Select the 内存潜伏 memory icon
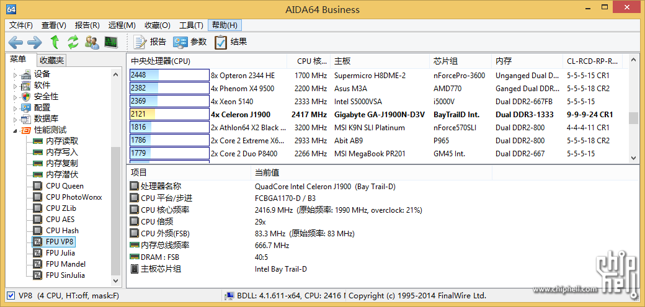Screen dimensions: 645x307 37,174
